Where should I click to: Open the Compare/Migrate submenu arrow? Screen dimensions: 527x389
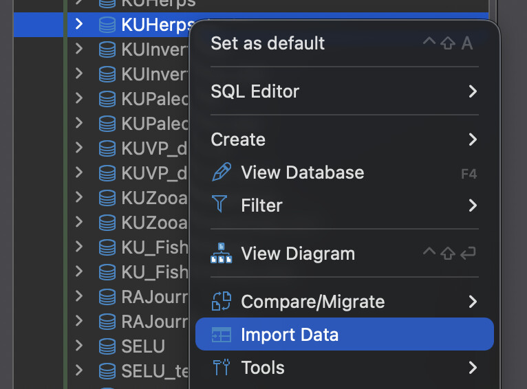click(472, 302)
